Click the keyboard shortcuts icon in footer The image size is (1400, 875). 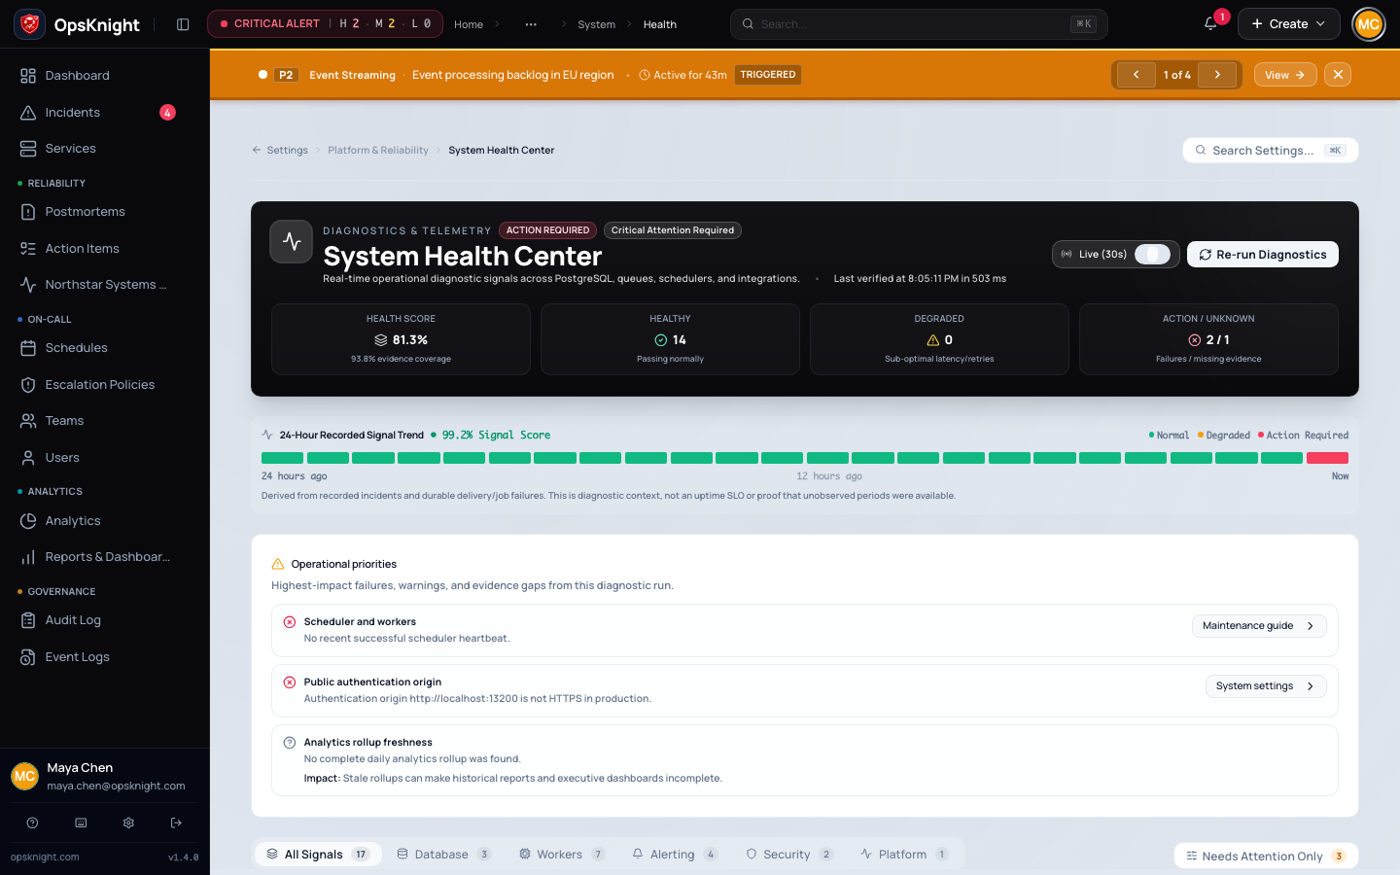[x=81, y=822]
